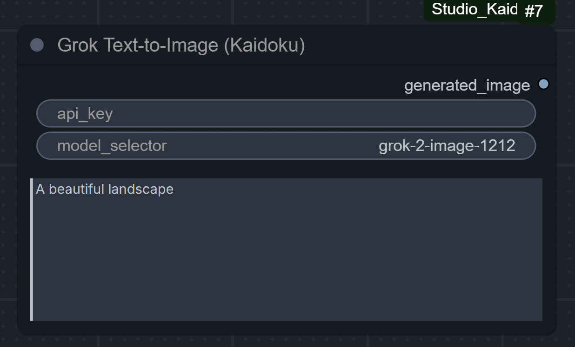Image resolution: width=575 pixels, height=347 pixels.
Task: Click the #7 node ID badge
Action: pyautogui.click(x=534, y=11)
